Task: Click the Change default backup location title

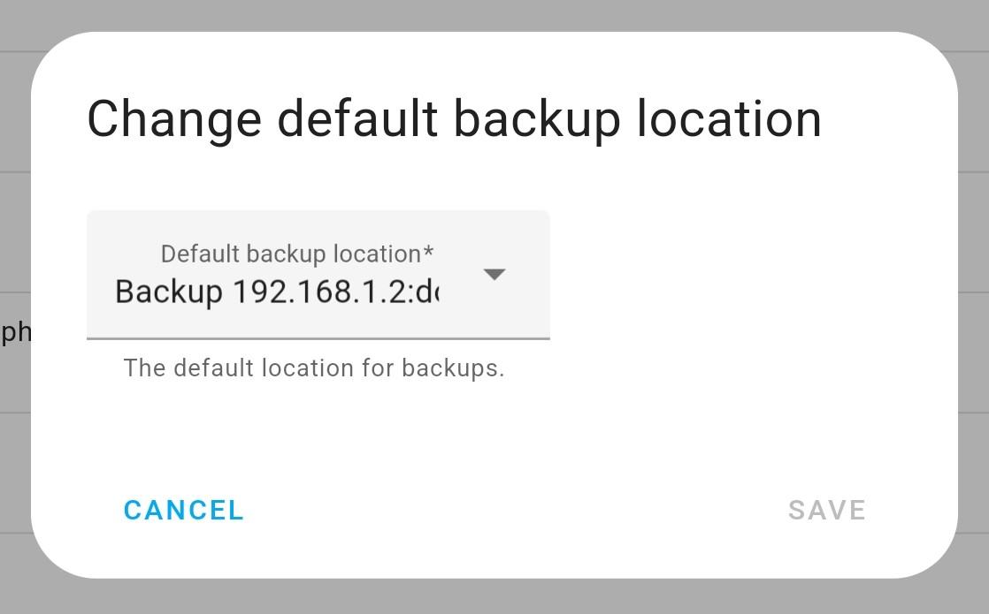Action: click(454, 119)
